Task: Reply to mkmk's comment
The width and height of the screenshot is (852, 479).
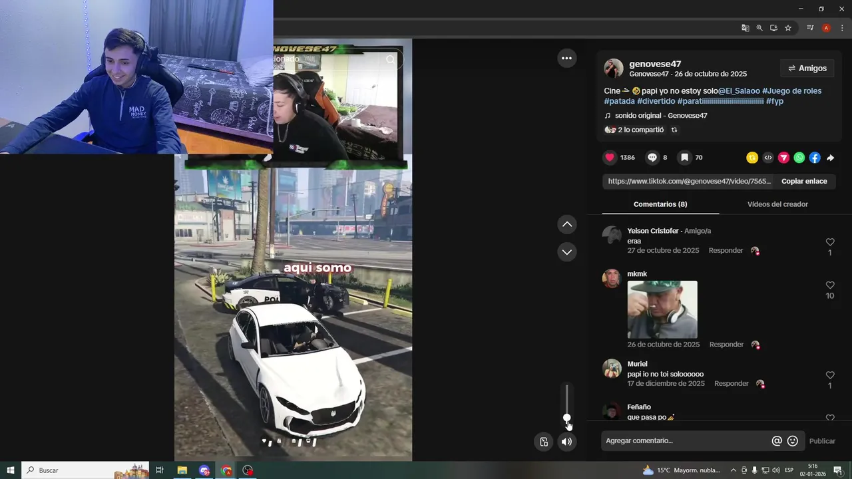Action: (726, 345)
